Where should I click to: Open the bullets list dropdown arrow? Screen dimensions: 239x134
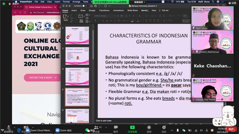point(149,16)
